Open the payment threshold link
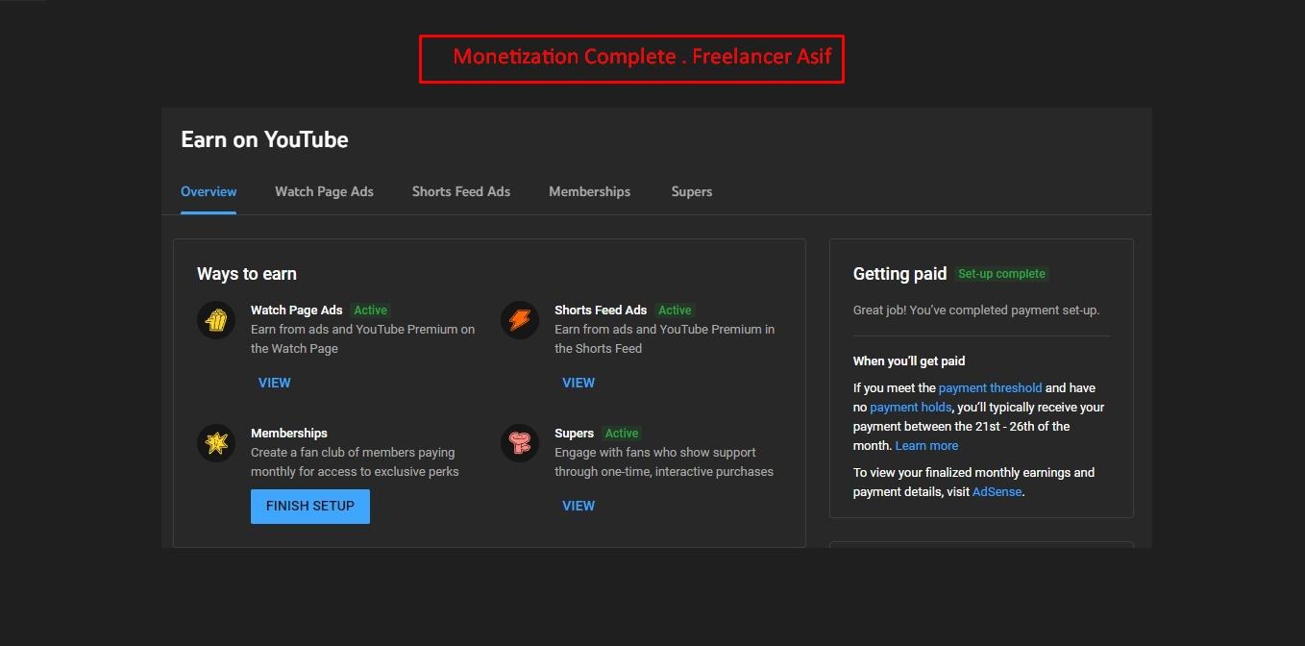Image resolution: width=1305 pixels, height=646 pixels. (990, 388)
